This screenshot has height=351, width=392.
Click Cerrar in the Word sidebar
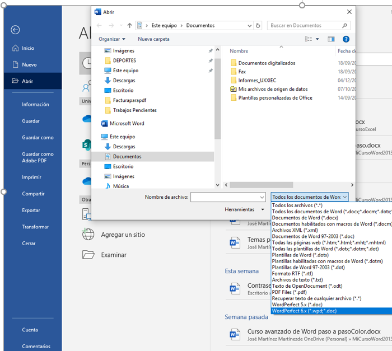point(29,244)
